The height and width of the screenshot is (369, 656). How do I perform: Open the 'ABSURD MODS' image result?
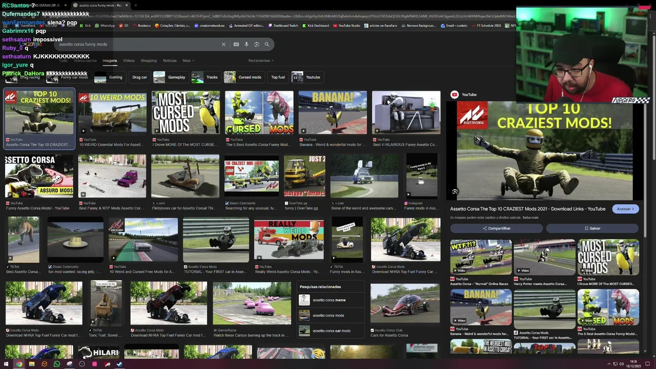coord(39,176)
